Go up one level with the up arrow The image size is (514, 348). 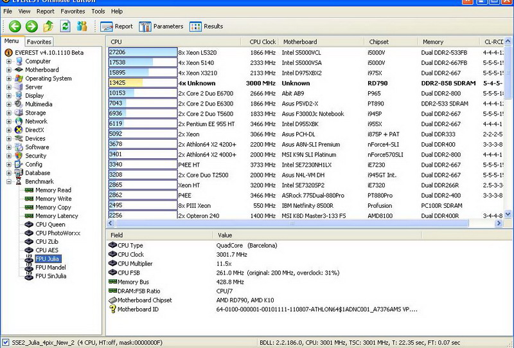[49, 26]
